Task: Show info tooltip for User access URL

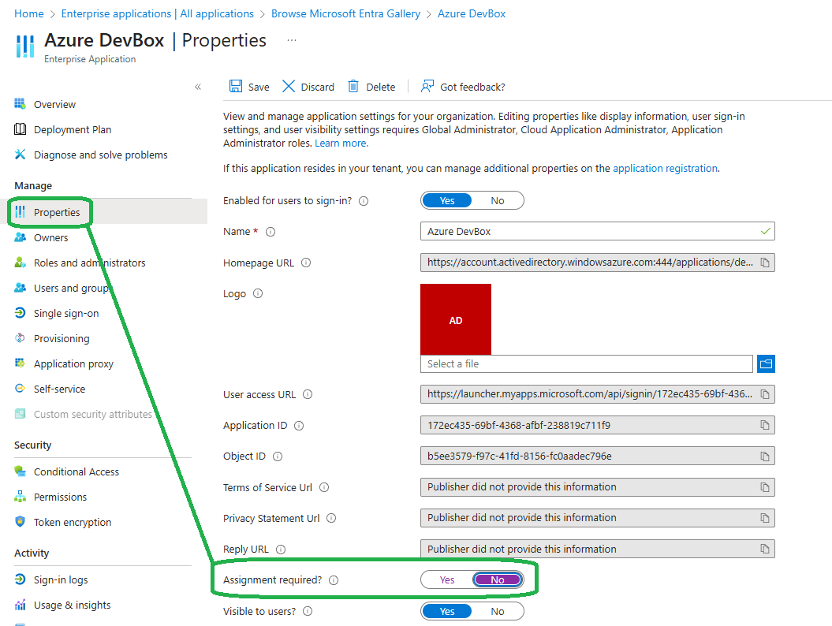Action: (308, 394)
